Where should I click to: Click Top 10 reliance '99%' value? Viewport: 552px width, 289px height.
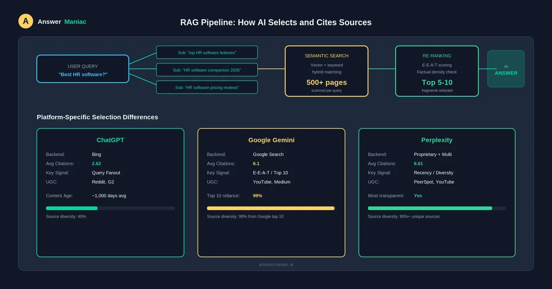(x=258, y=196)
